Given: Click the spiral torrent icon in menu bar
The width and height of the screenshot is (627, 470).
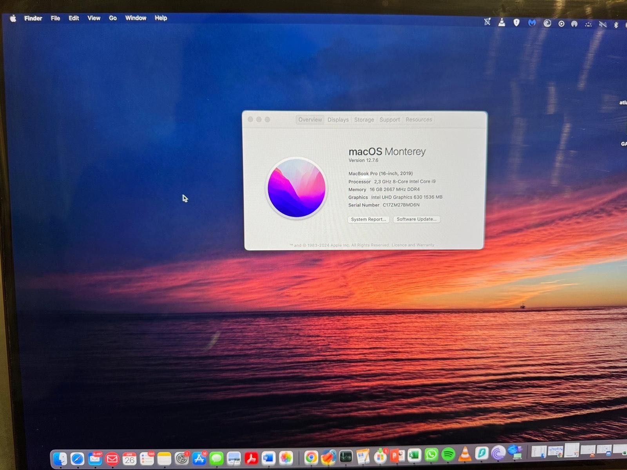Looking at the screenshot, I should 547,23.
